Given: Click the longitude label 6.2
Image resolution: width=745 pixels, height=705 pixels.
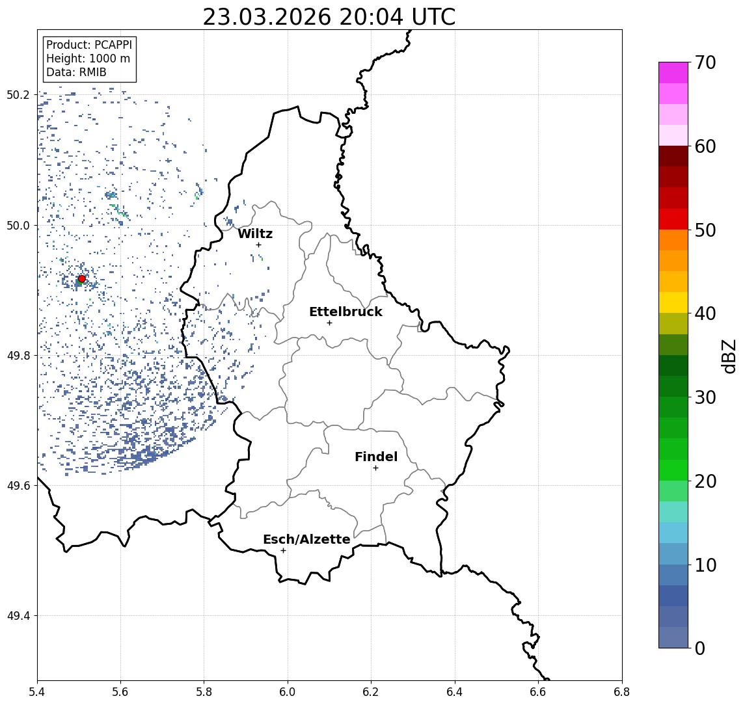Looking at the screenshot, I should [371, 692].
